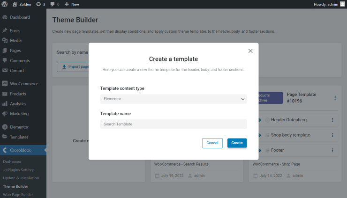347x198 pixels.
Task: Click the Dashboard gauge icon
Action: coord(5,17)
